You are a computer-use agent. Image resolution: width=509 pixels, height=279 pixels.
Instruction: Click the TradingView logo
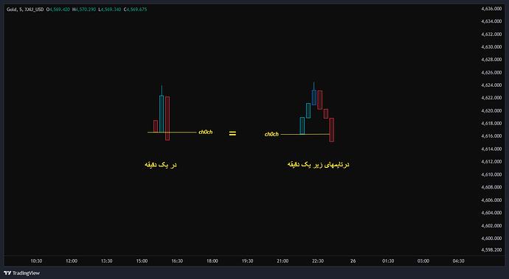coord(21,273)
